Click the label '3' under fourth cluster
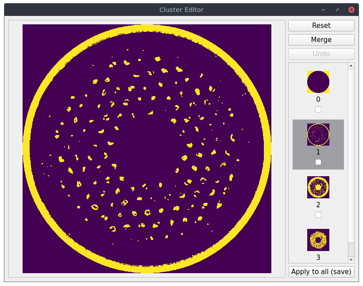Screen dimensions: 363x286 (x=318, y=257)
